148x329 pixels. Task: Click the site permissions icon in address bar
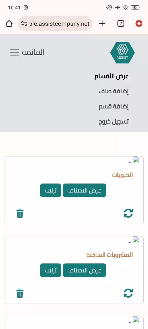tap(24, 23)
